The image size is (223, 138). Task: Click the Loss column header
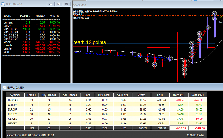point(160,95)
